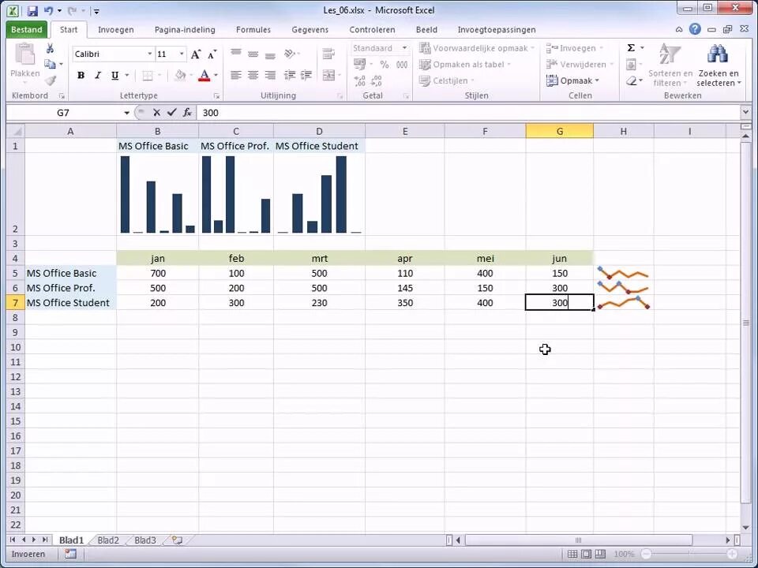The width and height of the screenshot is (758, 568).
Task: Click the Select All corner button
Action: coord(16,132)
